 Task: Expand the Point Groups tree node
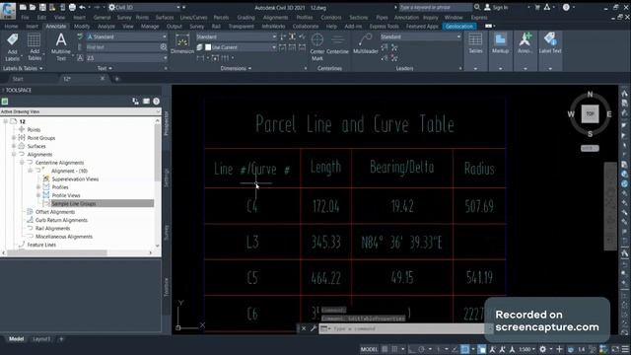pyautogui.click(x=14, y=138)
